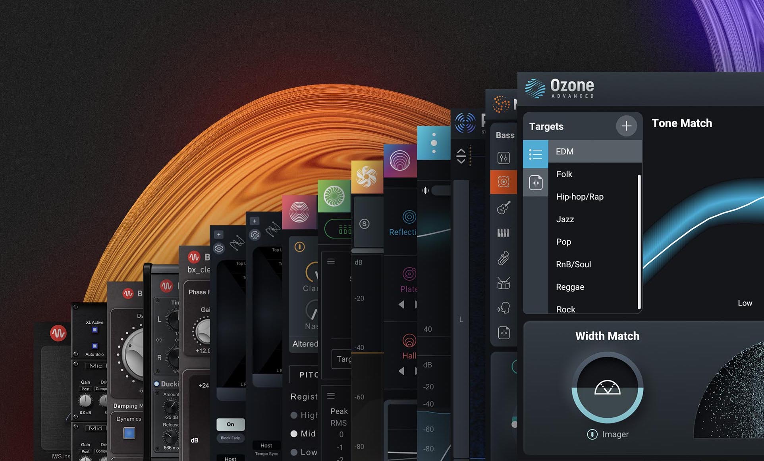This screenshot has width=764, height=461.
Task: Click the circled S solo icon
Action: [x=364, y=224]
